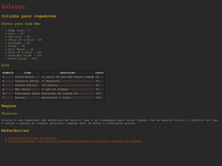Select the "Straight Flush - 125" list item
Image resolution: width=222 pixels, height=166 pixels.
click(x=25, y=55)
